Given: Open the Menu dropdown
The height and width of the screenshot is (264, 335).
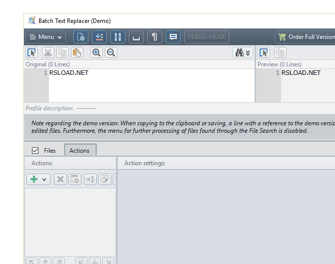Looking at the screenshot, I should [x=45, y=37].
